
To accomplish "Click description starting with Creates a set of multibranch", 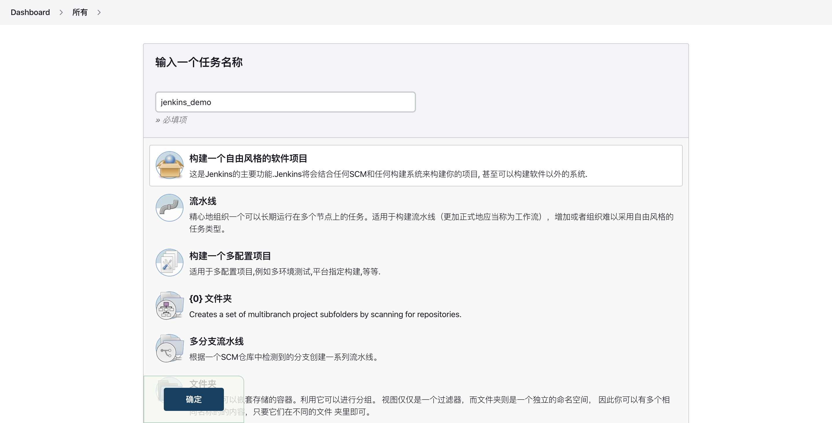I will [x=325, y=314].
